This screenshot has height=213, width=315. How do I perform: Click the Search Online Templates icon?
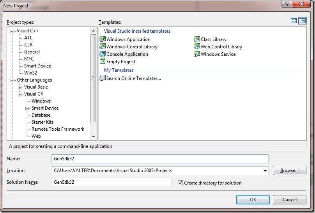103,78
